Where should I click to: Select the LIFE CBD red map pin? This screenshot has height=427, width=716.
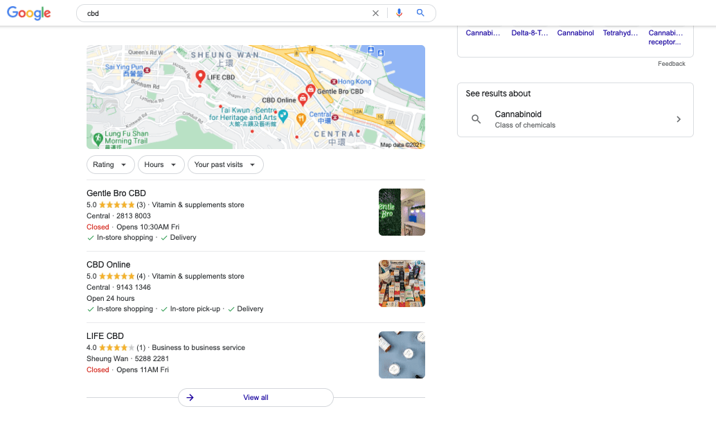tap(200, 77)
